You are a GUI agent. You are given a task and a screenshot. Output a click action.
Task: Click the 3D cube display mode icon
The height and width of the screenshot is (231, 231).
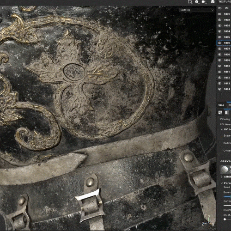(197, 2)
